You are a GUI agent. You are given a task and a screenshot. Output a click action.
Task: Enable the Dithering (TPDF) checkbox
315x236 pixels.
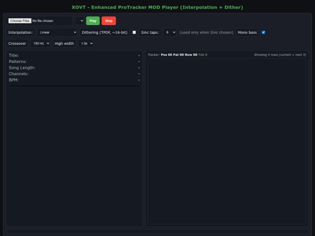(x=134, y=32)
